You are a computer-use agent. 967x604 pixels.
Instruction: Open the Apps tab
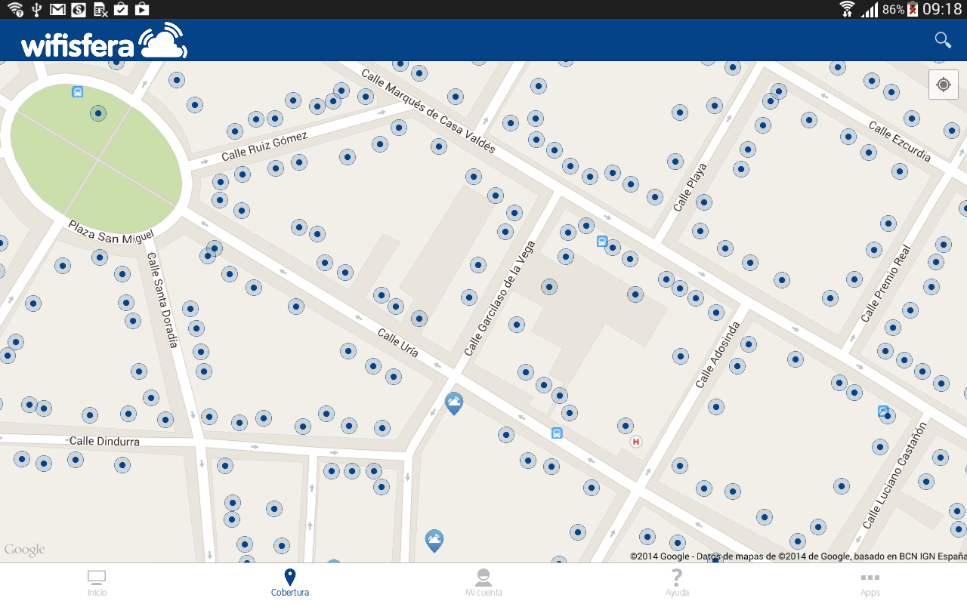[x=870, y=584]
